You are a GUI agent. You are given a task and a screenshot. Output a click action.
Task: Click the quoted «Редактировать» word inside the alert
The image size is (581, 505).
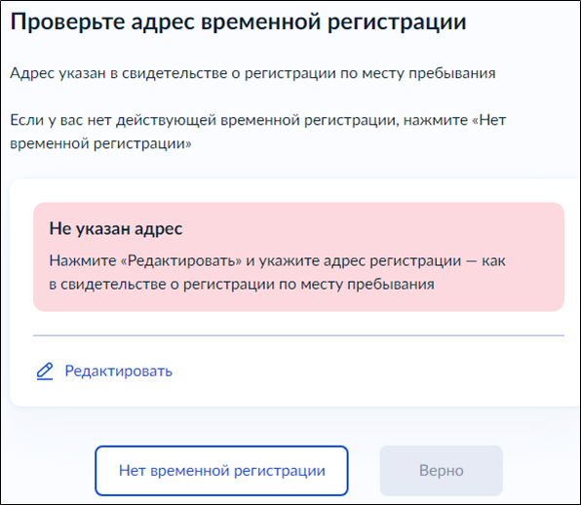[x=181, y=261]
